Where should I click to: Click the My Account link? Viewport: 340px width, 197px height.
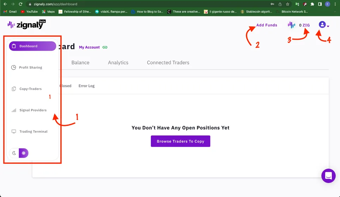coord(89,47)
